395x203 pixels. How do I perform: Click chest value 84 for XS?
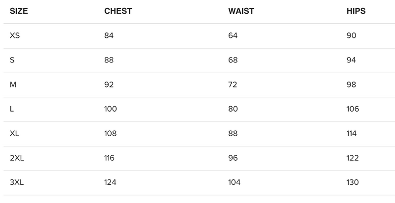(109, 35)
